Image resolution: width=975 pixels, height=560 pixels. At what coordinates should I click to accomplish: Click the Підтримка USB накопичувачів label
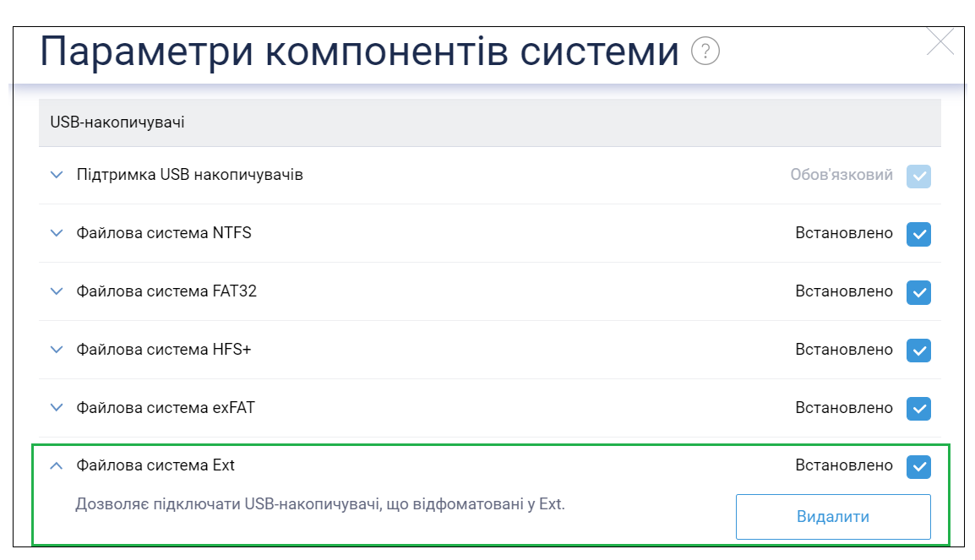click(x=189, y=175)
